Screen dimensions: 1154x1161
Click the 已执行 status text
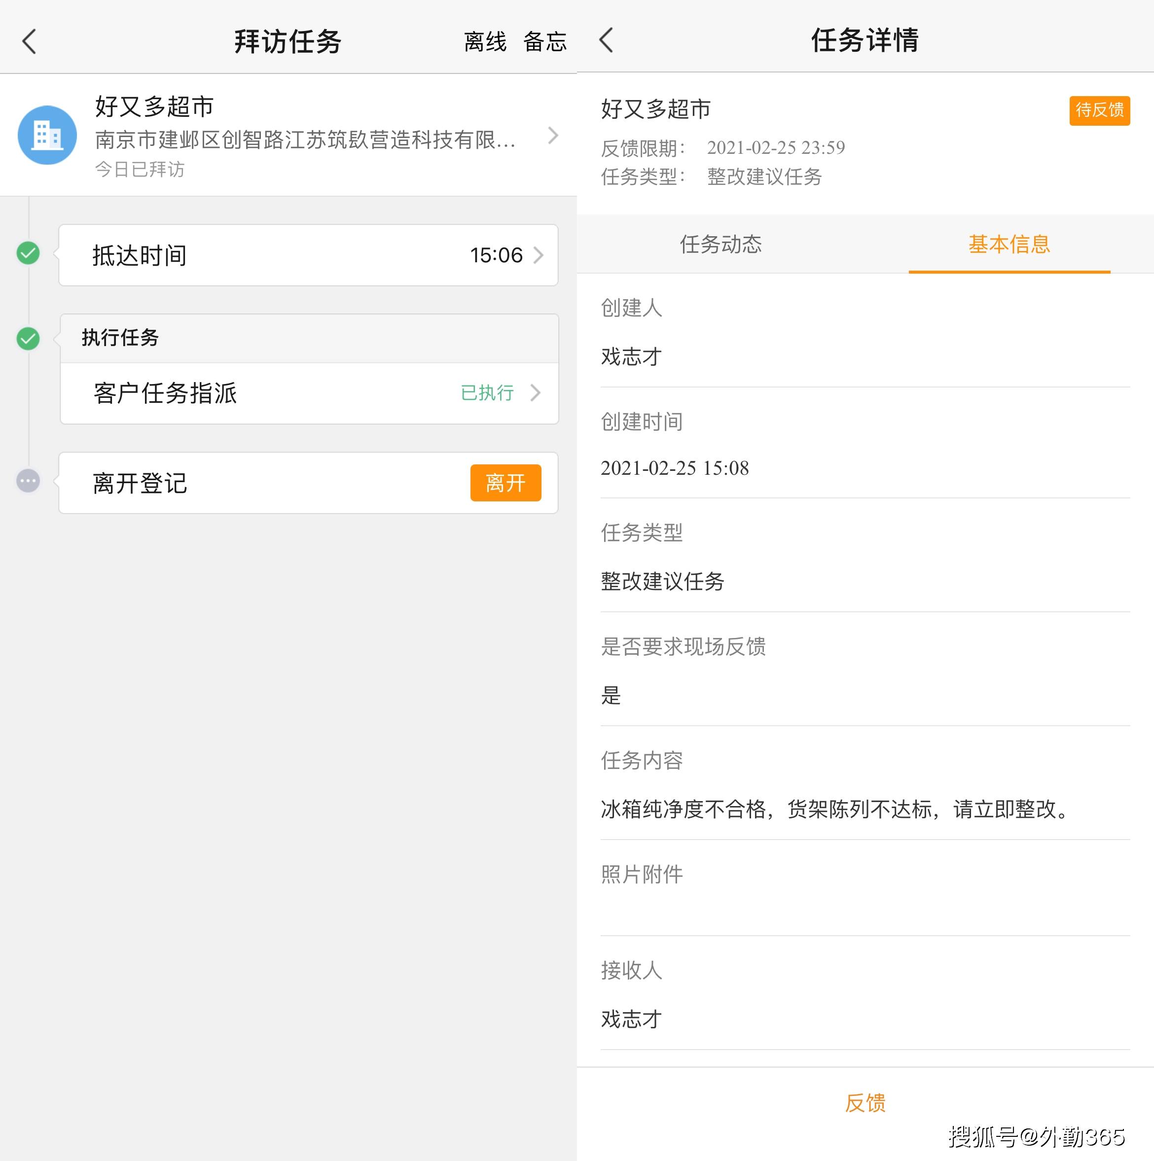pyautogui.click(x=487, y=392)
